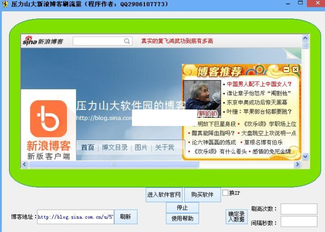The image size is (325, 232).
Task: Open the 首页 tab
Action: pos(88,148)
